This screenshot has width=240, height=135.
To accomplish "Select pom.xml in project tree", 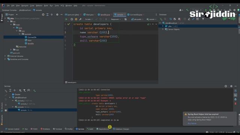I will 16,53.
